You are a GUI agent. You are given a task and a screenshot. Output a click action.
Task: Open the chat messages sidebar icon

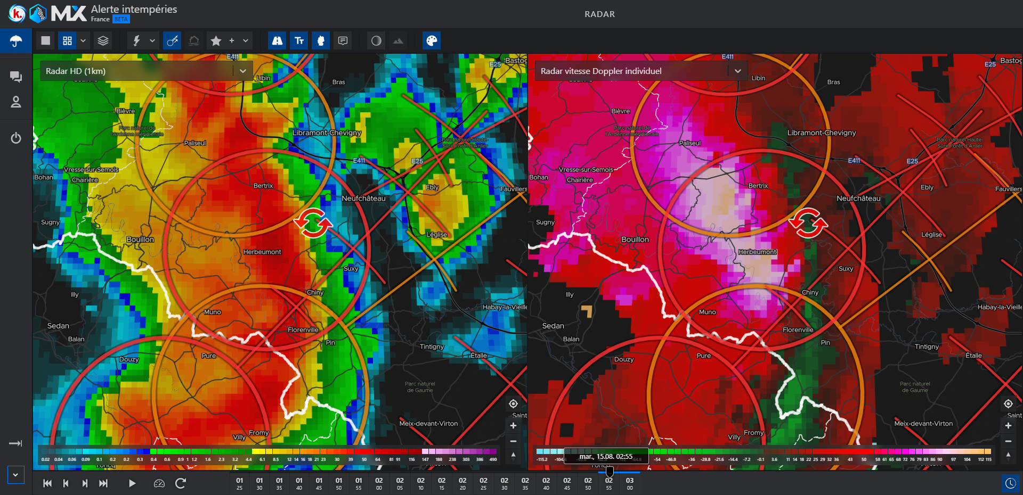(16, 77)
